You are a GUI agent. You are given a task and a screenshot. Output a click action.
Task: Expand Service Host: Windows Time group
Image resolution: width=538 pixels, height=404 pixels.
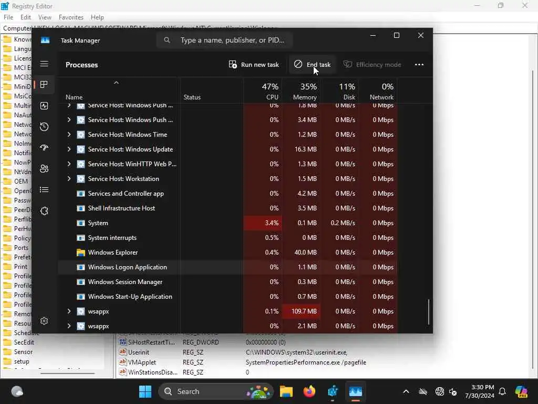coord(69,134)
